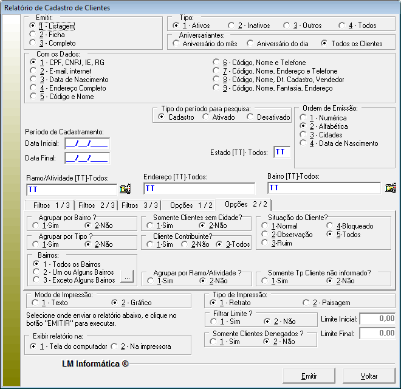Select '4-Bloqueado' in Situação do Cliente
Viewport: 401px width, 389px height.
coord(331,226)
